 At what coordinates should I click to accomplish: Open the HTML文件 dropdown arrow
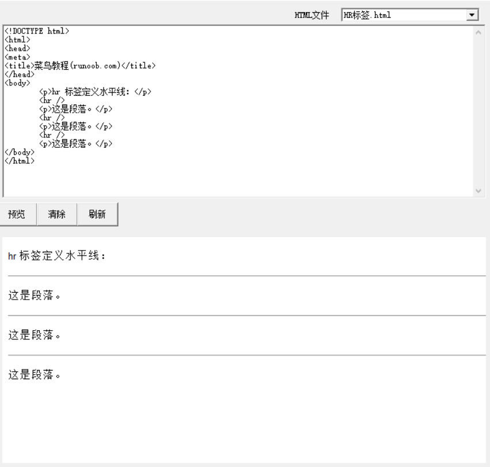(472, 14)
